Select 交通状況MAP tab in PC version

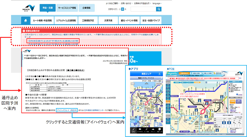pyautogui.click(x=184, y=73)
